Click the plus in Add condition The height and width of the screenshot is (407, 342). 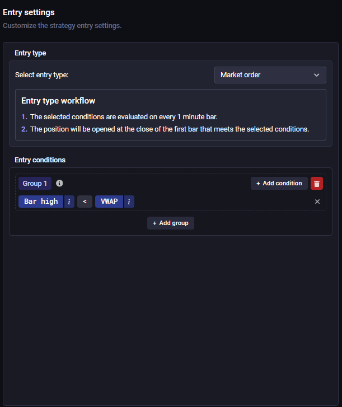click(258, 184)
